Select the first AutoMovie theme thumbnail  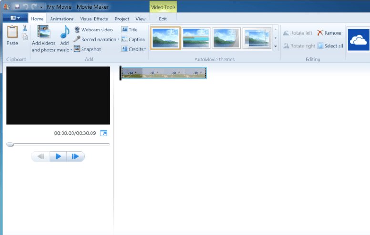(165, 38)
